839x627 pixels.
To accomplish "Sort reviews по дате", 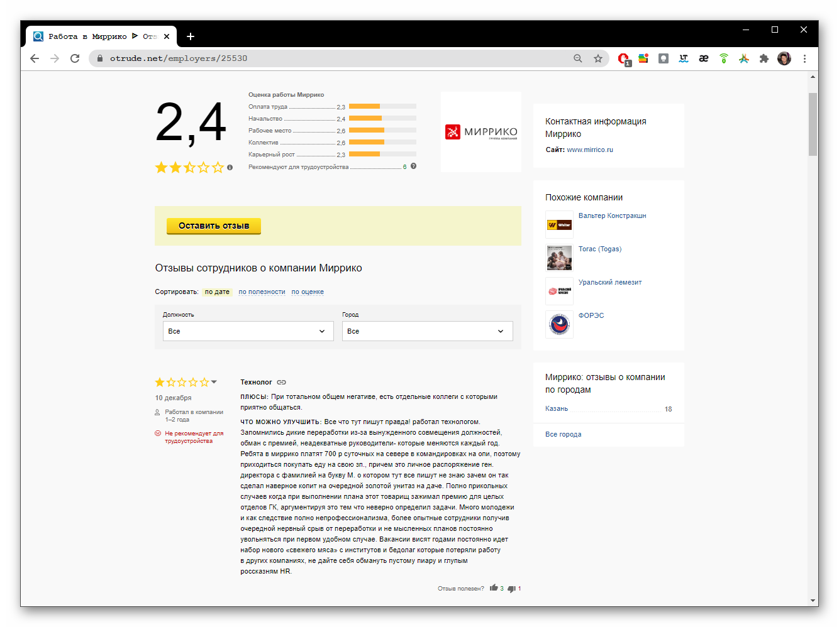I will point(217,292).
